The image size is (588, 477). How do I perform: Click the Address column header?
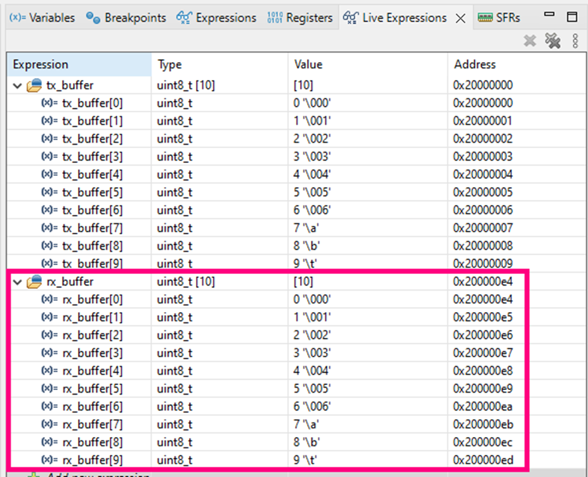click(x=474, y=64)
